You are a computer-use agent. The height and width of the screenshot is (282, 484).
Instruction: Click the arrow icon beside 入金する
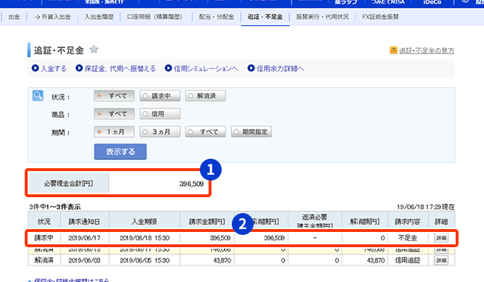pos(36,68)
